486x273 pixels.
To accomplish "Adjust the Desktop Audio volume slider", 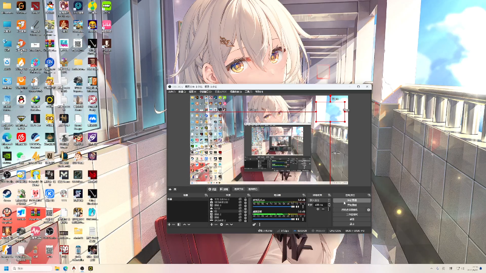I will (274, 219).
